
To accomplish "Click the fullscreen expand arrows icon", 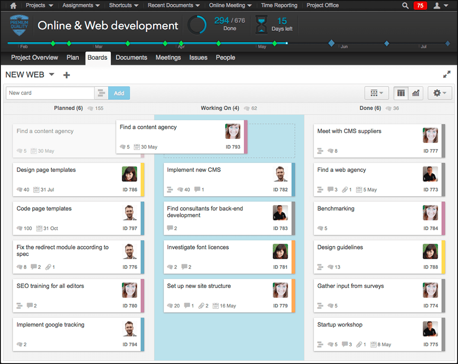I will (447, 74).
